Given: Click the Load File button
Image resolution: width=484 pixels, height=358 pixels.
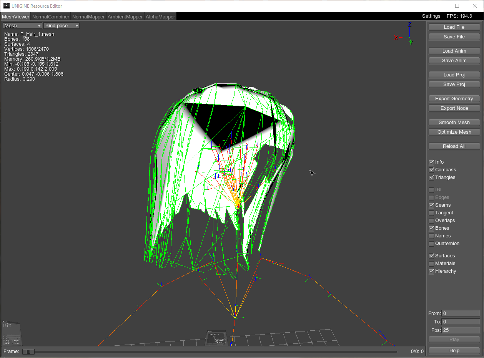Looking at the screenshot, I should pos(454,27).
